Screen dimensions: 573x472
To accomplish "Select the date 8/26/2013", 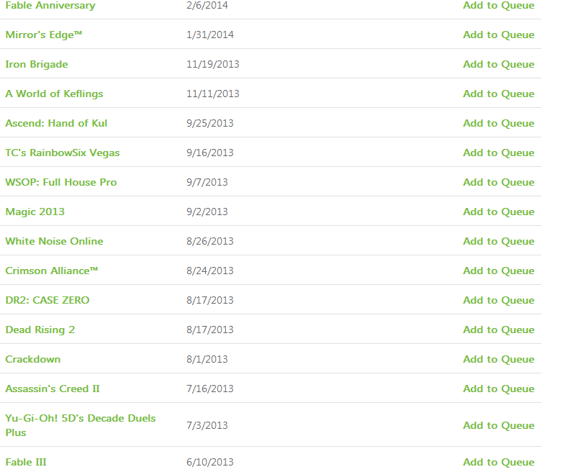I will tap(210, 241).
